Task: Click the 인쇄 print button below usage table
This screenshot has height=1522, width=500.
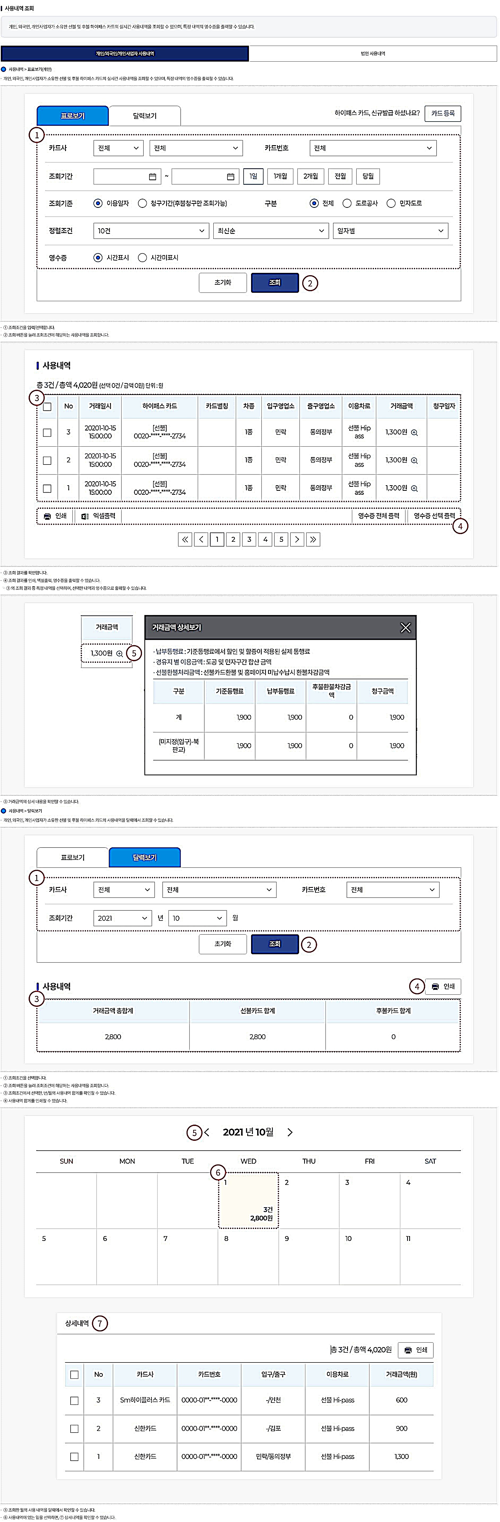Action: pyautogui.click(x=55, y=516)
